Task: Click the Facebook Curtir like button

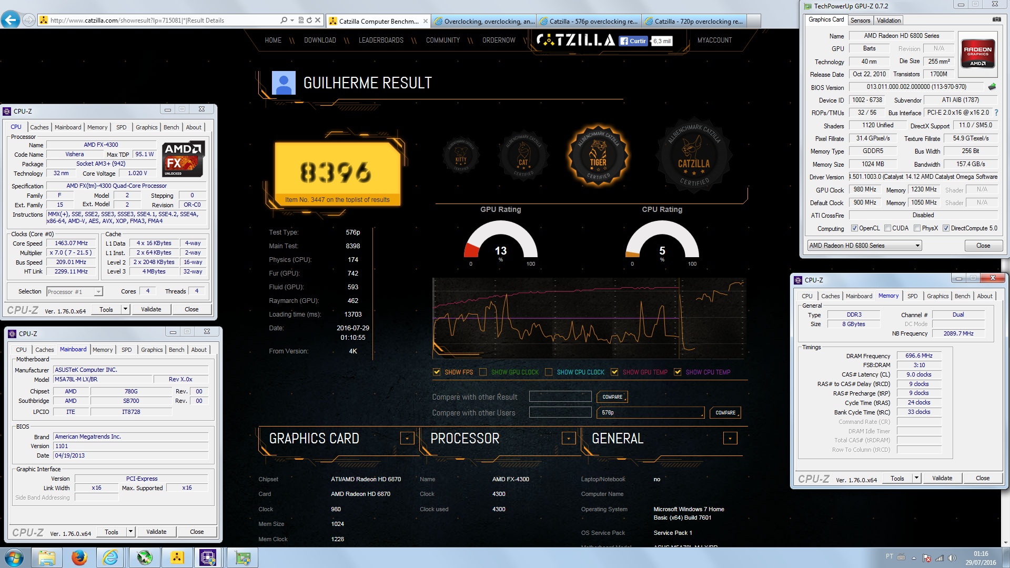Action: coord(634,41)
